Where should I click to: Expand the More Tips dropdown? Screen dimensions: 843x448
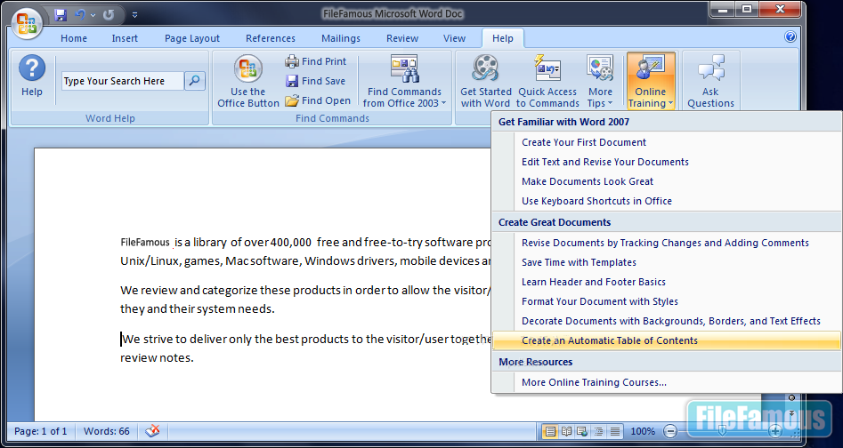tap(600, 81)
